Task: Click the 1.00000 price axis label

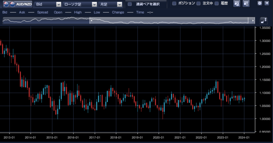Action: (265, 119)
